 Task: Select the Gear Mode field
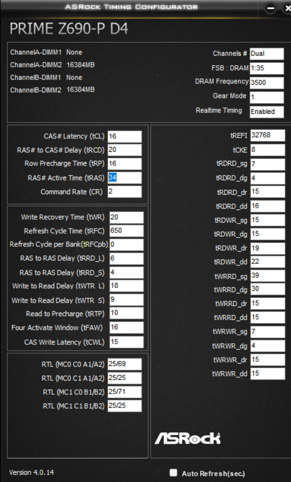(267, 97)
